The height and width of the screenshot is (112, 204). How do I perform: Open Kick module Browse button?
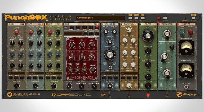coord(97,34)
